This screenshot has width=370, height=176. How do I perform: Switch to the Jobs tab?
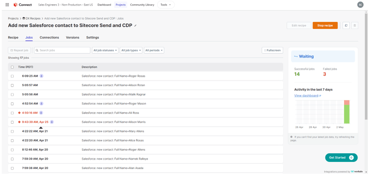tap(29, 38)
